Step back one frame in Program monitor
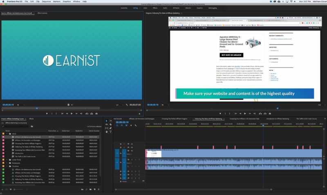 [240, 114]
